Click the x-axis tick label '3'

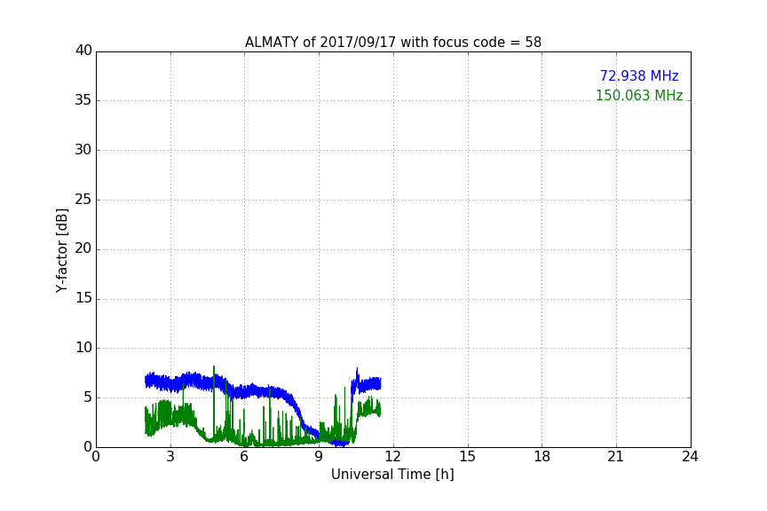click(170, 457)
